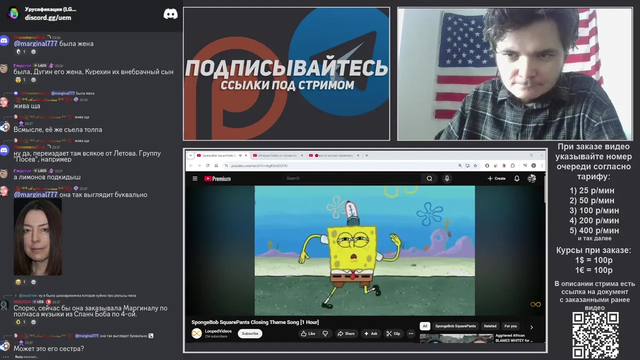The width and height of the screenshot is (640, 360).
Task: Close the SpongeBob SquarePants browser tab
Action: pos(245,155)
